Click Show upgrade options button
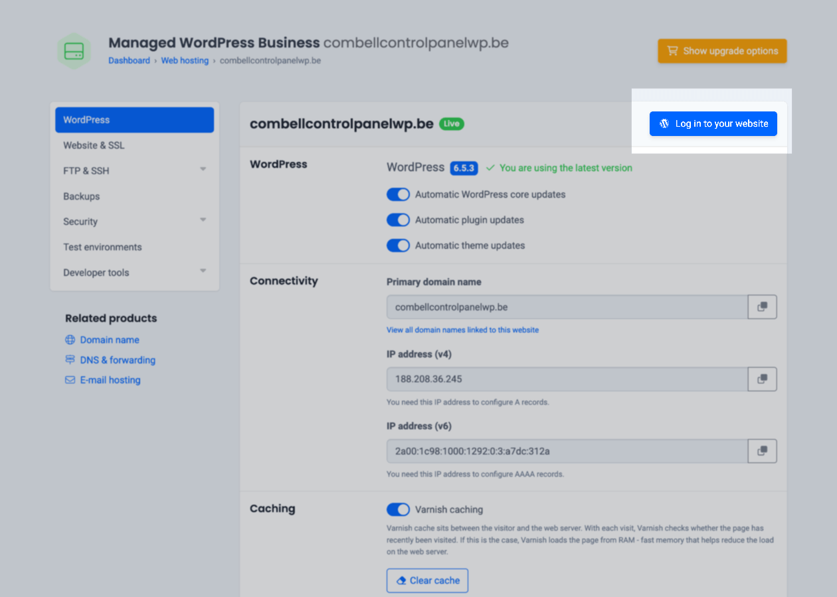 pyautogui.click(x=722, y=51)
